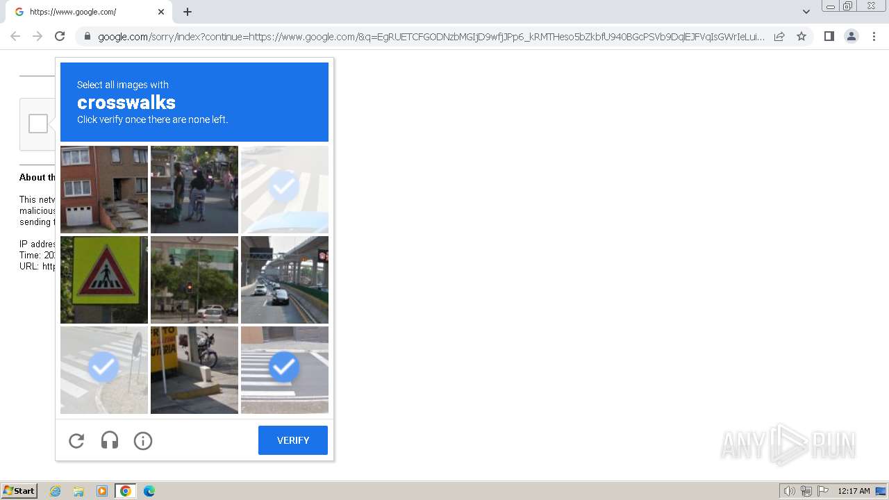Deselect the checked bottom-left crosswalk tile
Viewport: 889px width, 500px height.
tap(104, 370)
